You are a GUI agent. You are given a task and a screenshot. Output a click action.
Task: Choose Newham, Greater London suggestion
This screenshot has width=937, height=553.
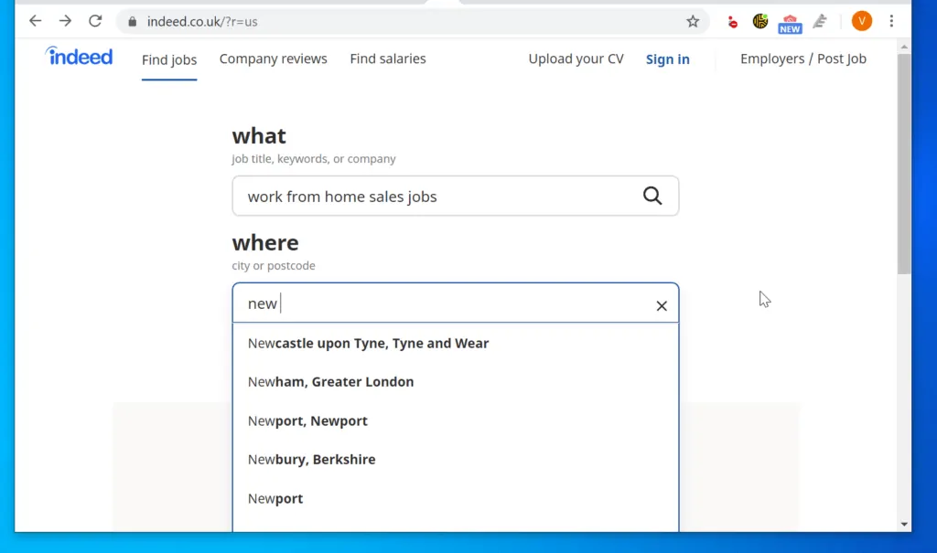click(330, 381)
